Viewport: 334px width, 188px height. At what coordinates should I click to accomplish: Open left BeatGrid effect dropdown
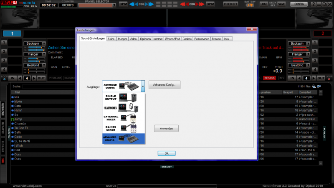(x=44, y=65)
